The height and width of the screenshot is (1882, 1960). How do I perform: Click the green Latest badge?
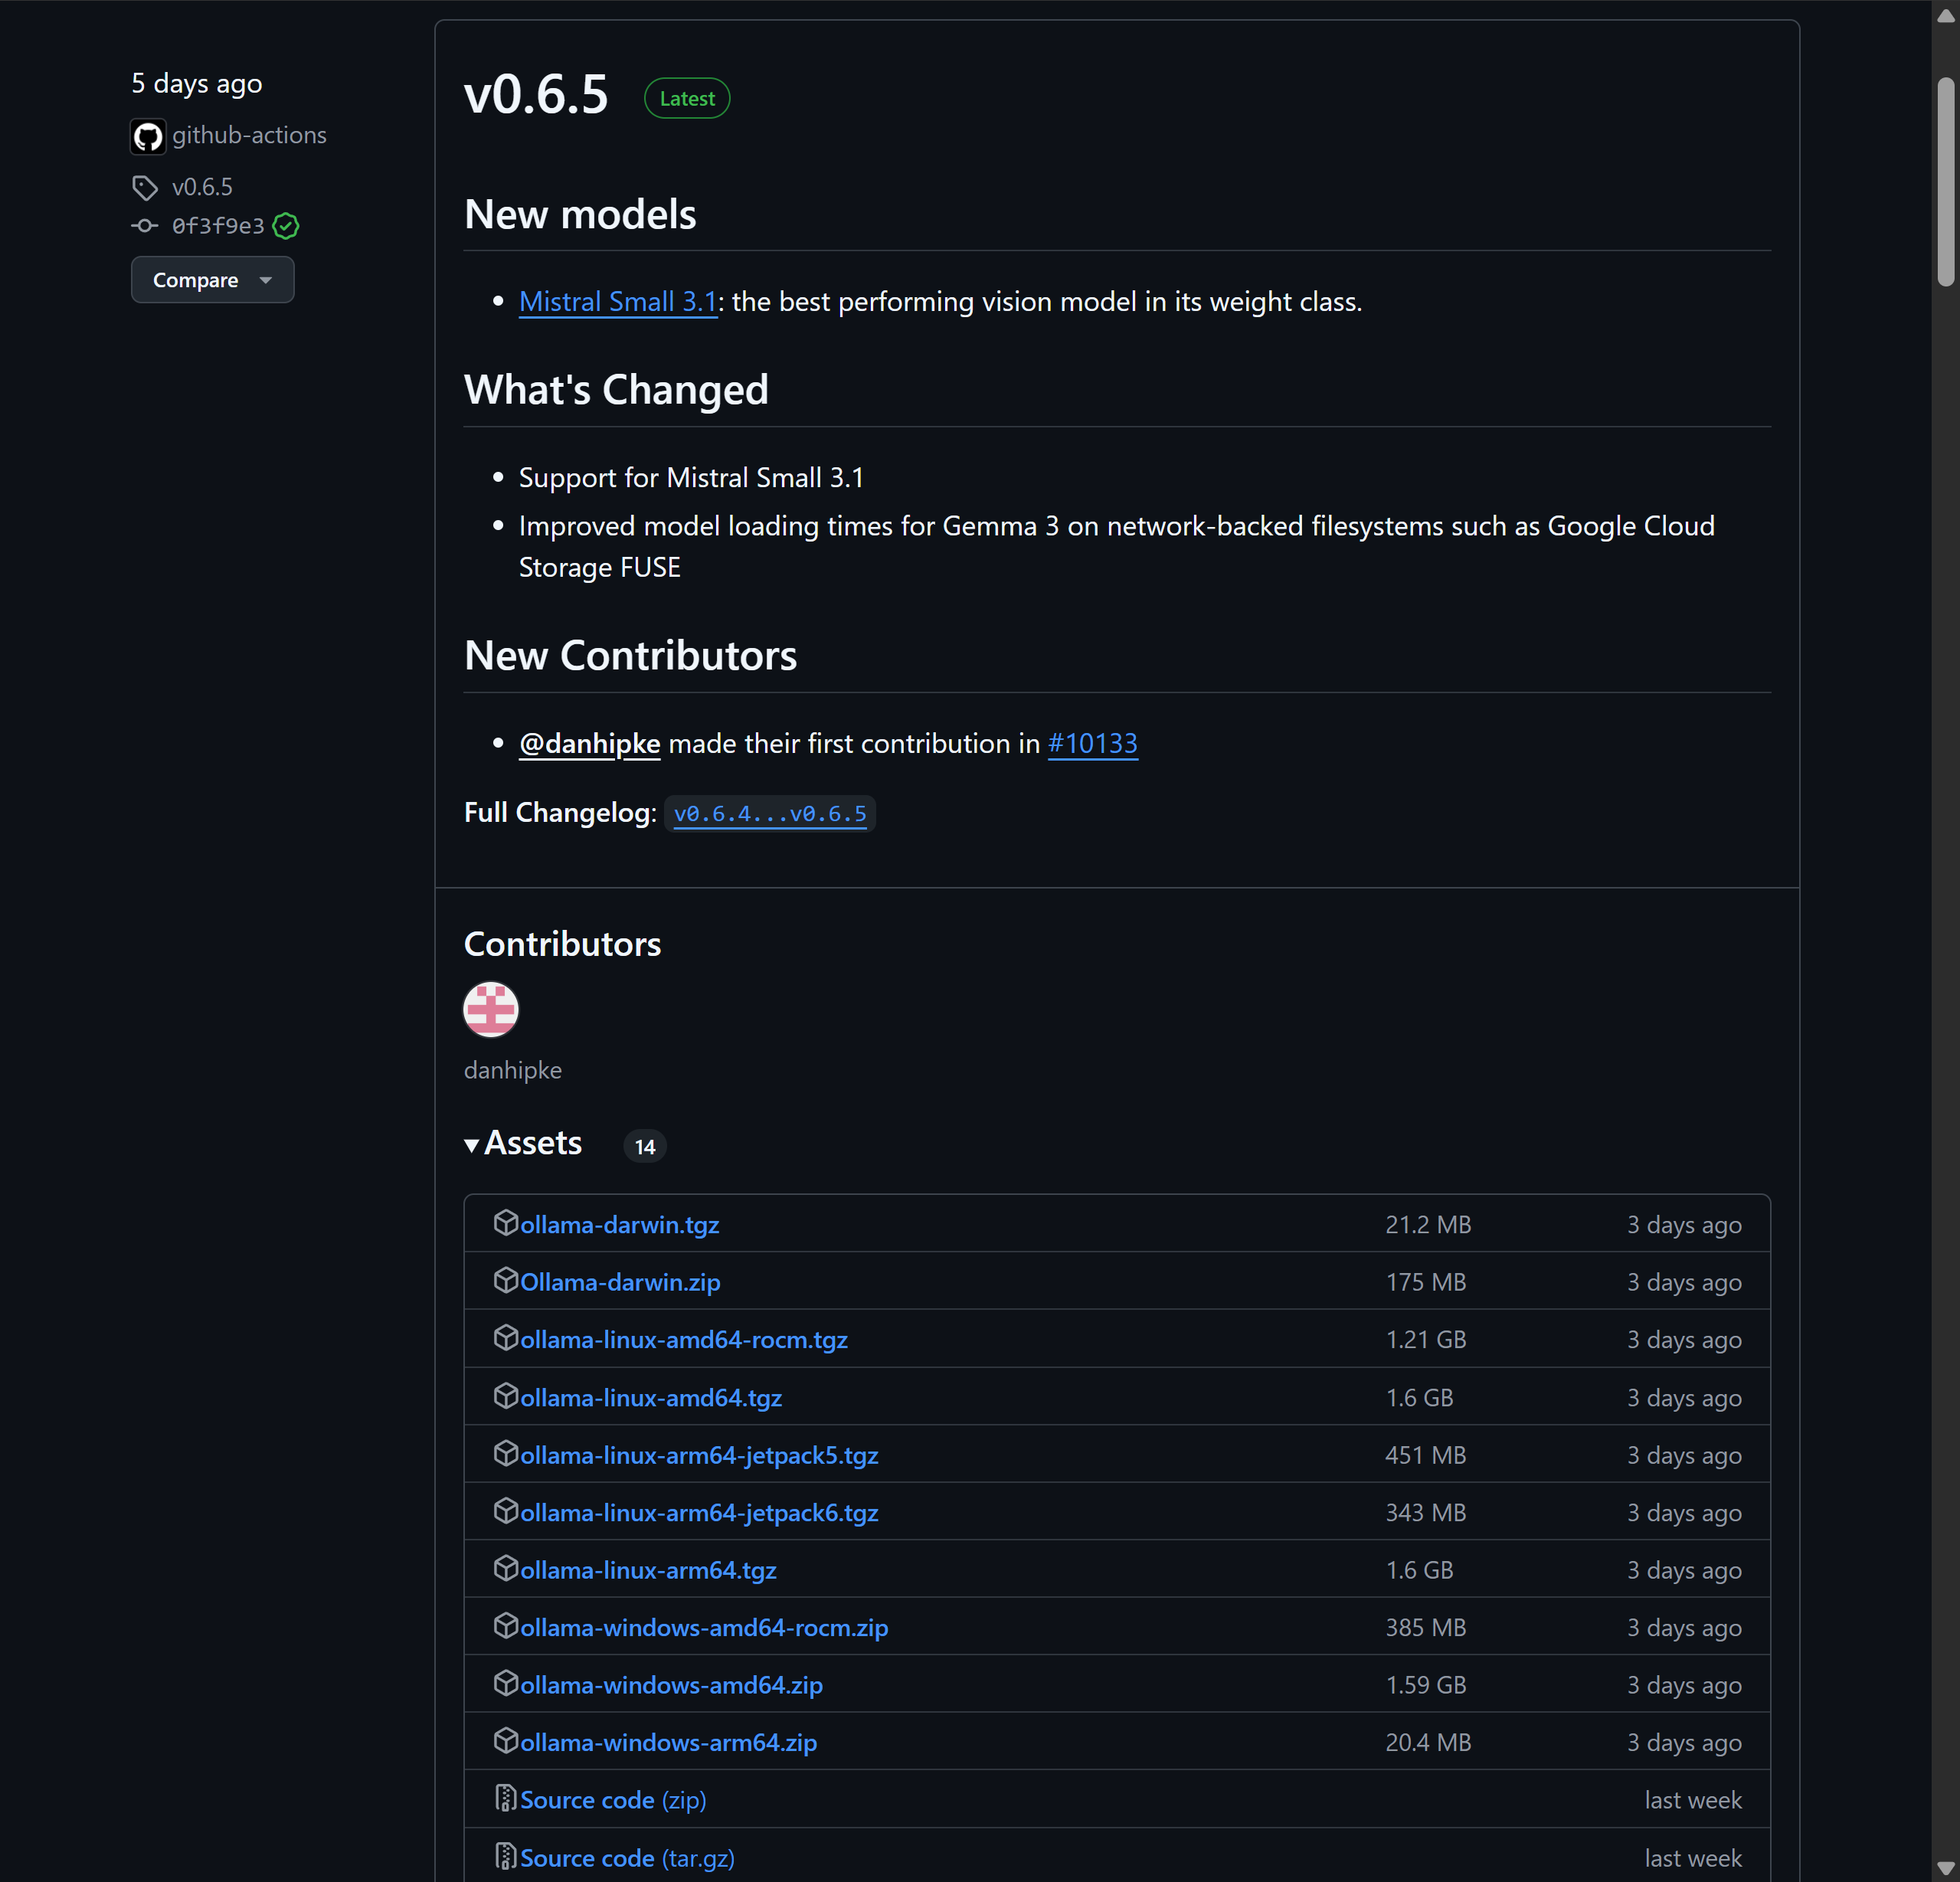[687, 98]
